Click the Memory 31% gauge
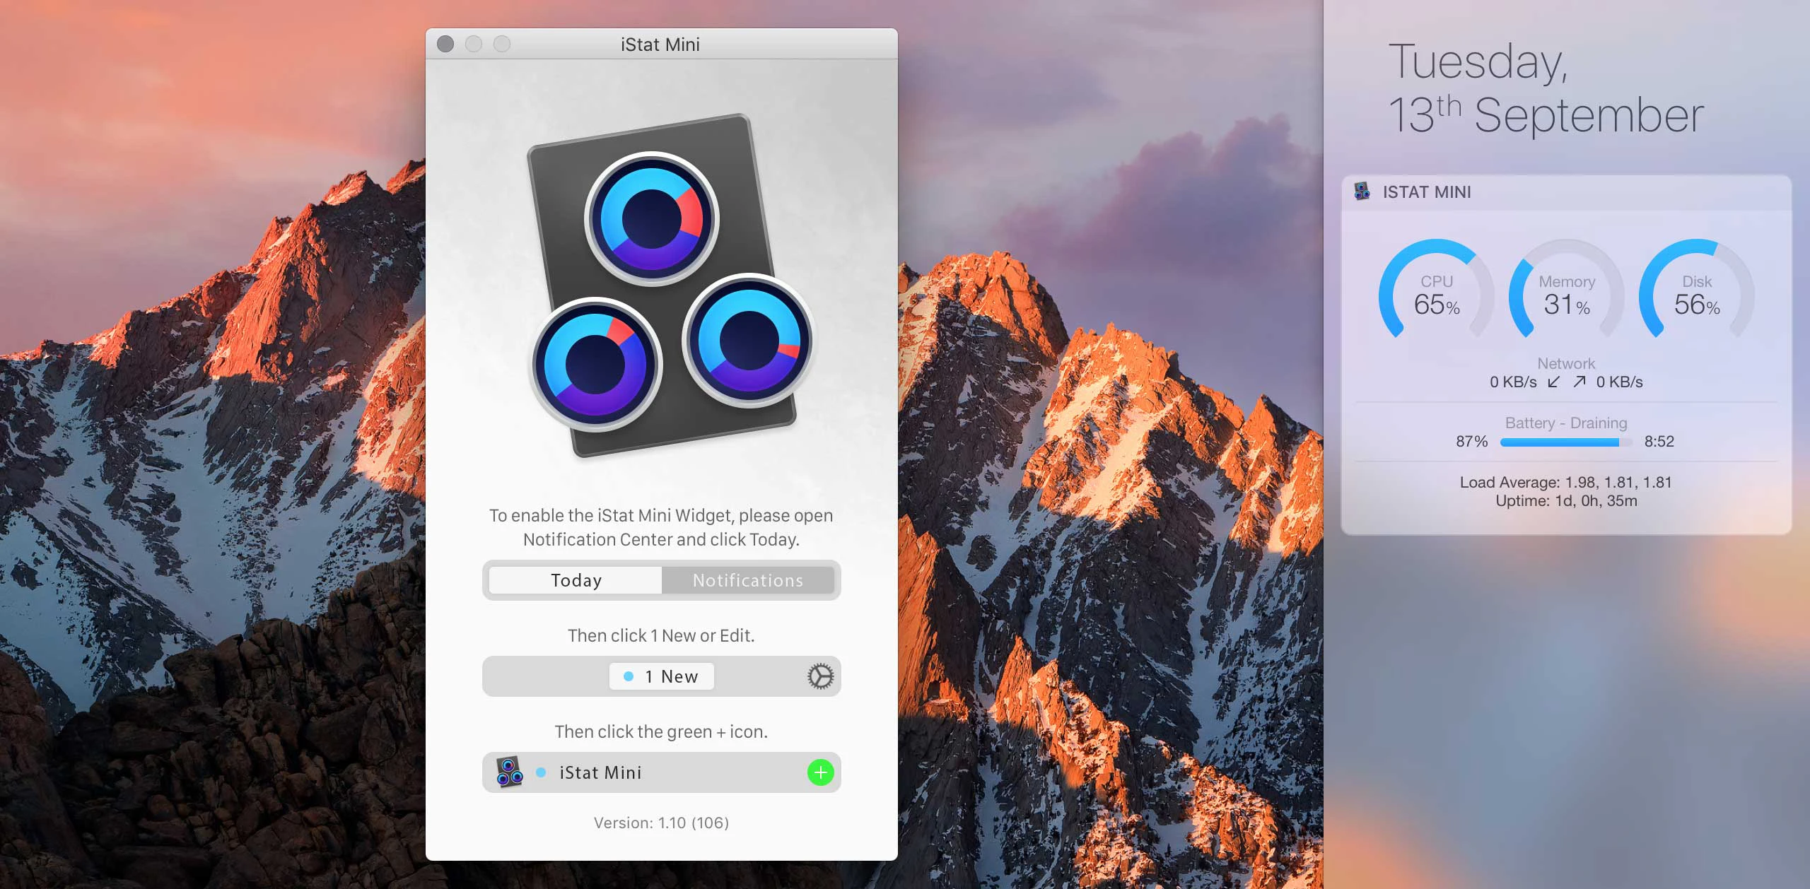This screenshot has height=889, width=1810. tap(1566, 295)
